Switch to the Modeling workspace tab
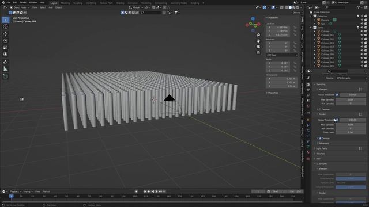Screen dimensions: 369x207 (65, 3)
